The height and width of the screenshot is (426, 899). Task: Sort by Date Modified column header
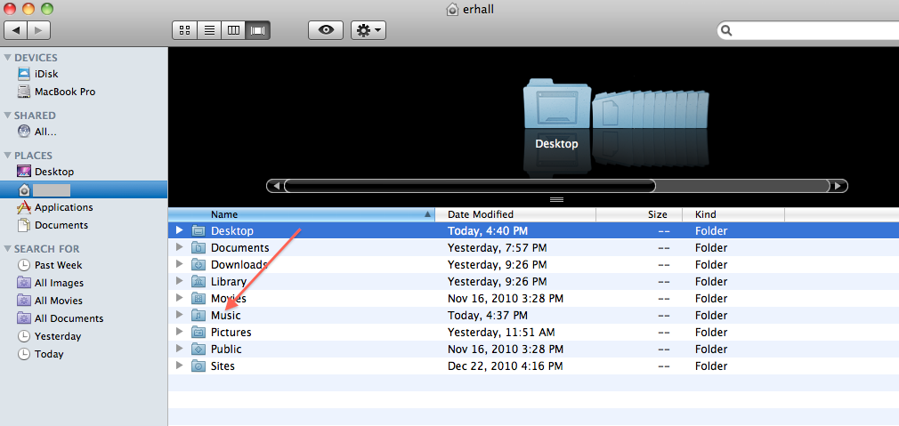tap(481, 214)
